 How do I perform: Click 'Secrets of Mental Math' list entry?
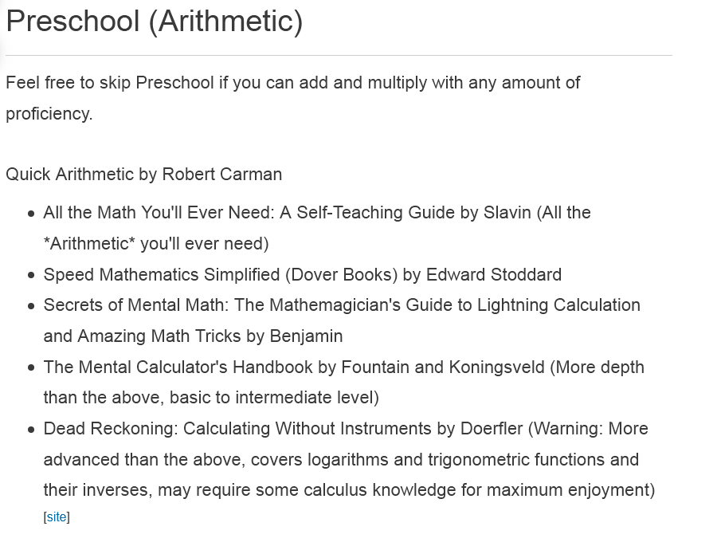(342, 320)
